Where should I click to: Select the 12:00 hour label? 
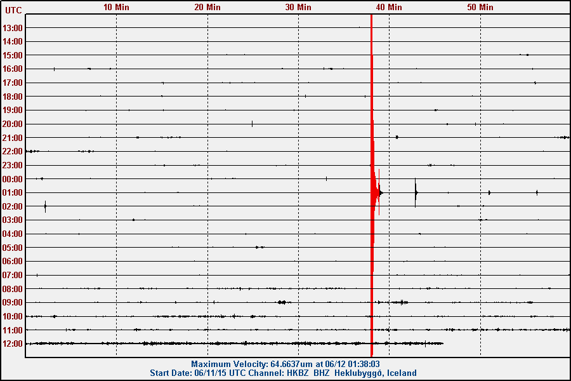point(13,344)
